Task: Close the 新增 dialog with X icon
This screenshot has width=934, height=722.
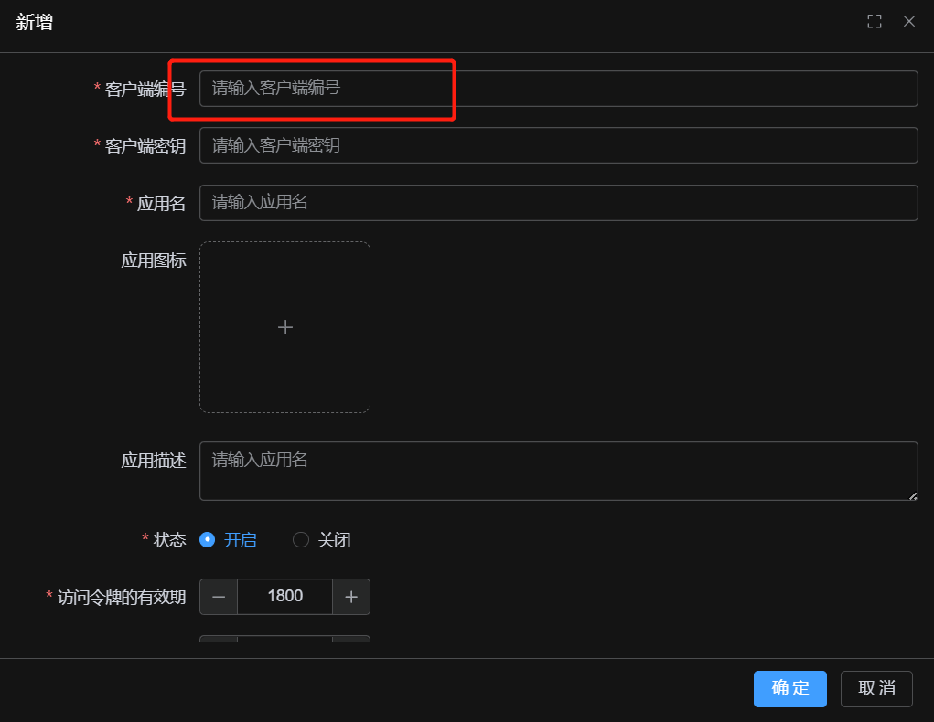Action: [x=909, y=22]
